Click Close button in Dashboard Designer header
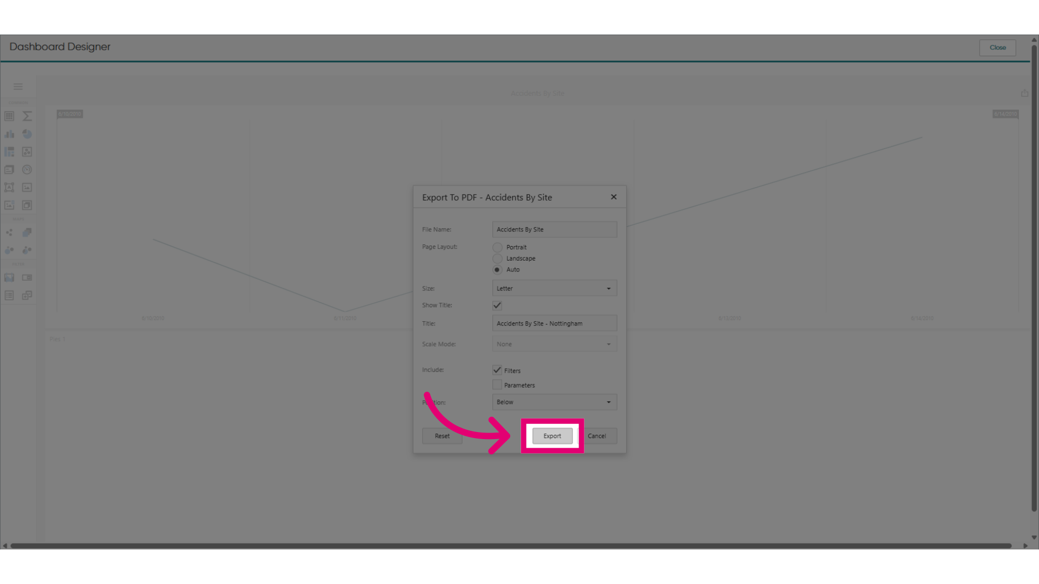 (x=997, y=48)
